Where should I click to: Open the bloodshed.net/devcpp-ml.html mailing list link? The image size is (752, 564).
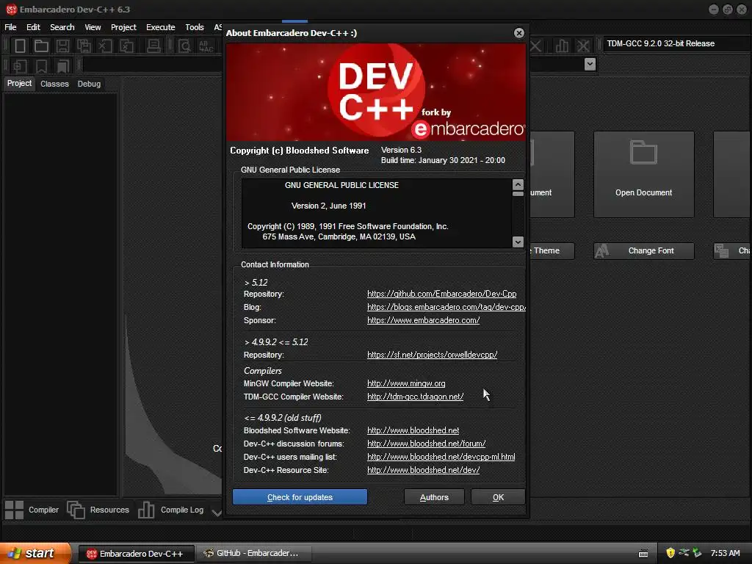(441, 457)
